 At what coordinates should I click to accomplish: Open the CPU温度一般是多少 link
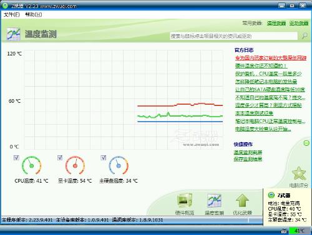point(268,74)
